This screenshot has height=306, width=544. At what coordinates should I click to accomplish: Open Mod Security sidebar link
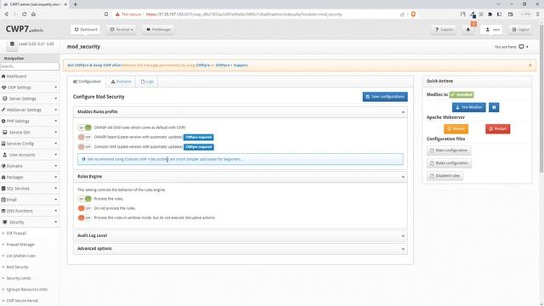point(17,267)
